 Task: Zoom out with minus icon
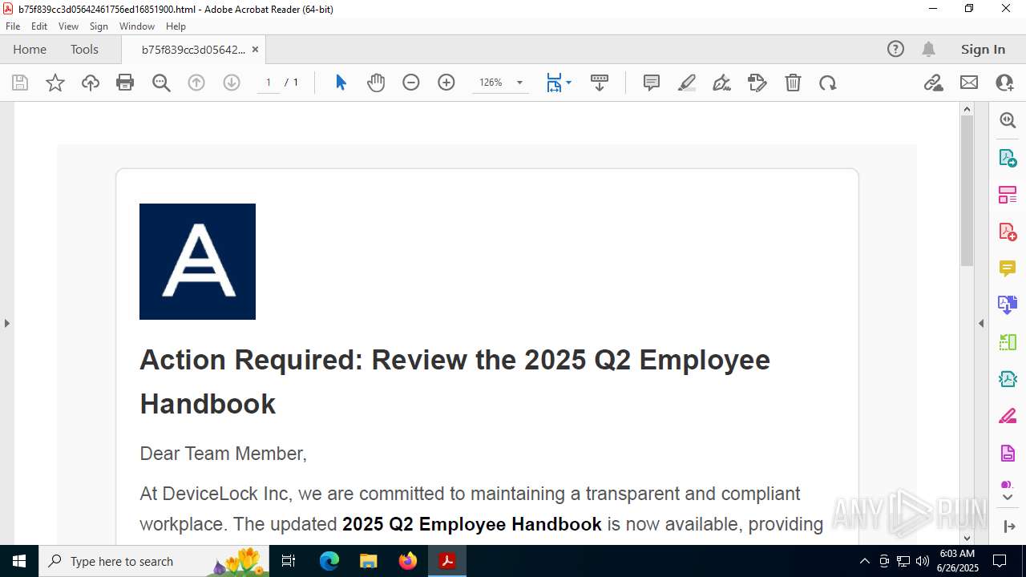click(411, 83)
